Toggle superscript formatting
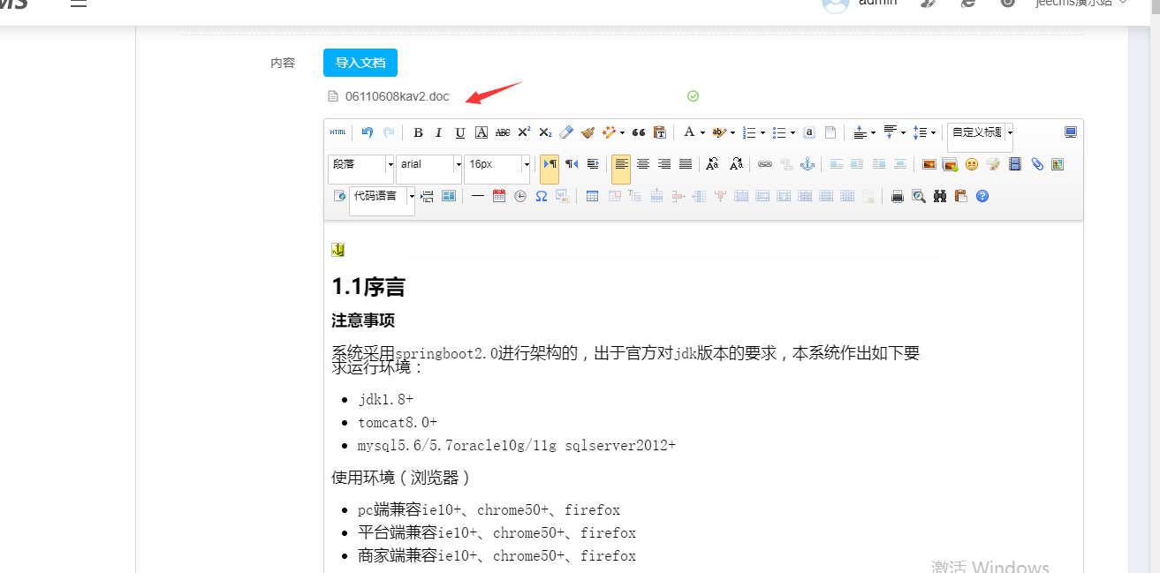Viewport: 1160px width, 573px height. pos(524,132)
